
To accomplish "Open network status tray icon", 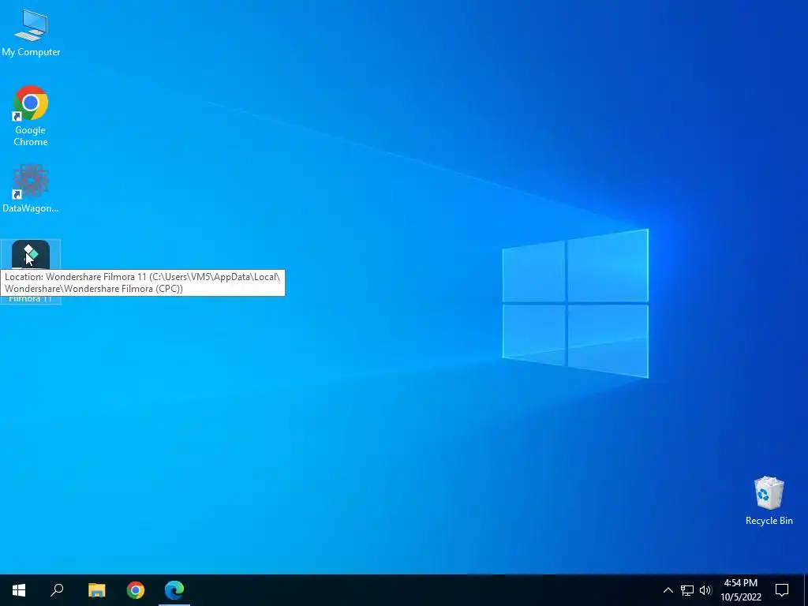I will (687, 590).
